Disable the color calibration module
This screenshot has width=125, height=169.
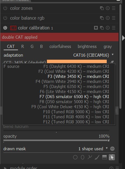click(5, 28)
